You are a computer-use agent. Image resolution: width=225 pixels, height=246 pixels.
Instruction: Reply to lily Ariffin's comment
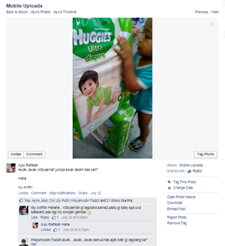pyautogui.click(x=45, y=217)
